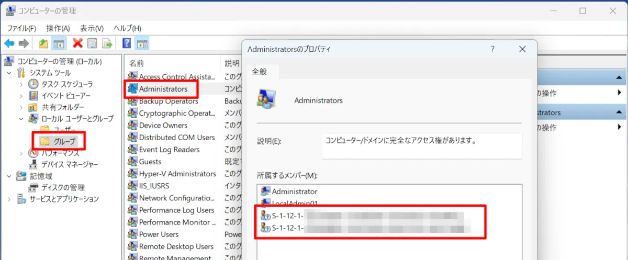This screenshot has height=260, width=628.
Task: Click the 名前 column header
Action: [x=137, y=63]
